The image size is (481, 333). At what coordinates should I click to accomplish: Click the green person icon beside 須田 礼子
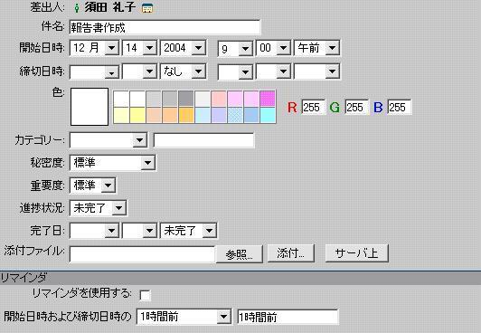pos(77,7)
